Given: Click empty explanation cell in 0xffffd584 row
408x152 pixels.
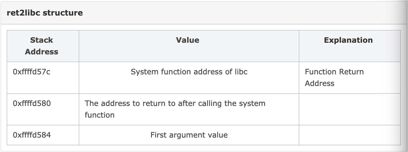Looking at the screenshot, I should click(350, 135).
